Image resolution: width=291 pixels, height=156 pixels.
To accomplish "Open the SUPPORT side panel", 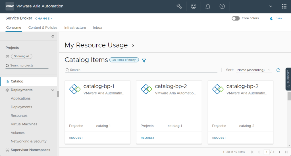I will point(288,79).
